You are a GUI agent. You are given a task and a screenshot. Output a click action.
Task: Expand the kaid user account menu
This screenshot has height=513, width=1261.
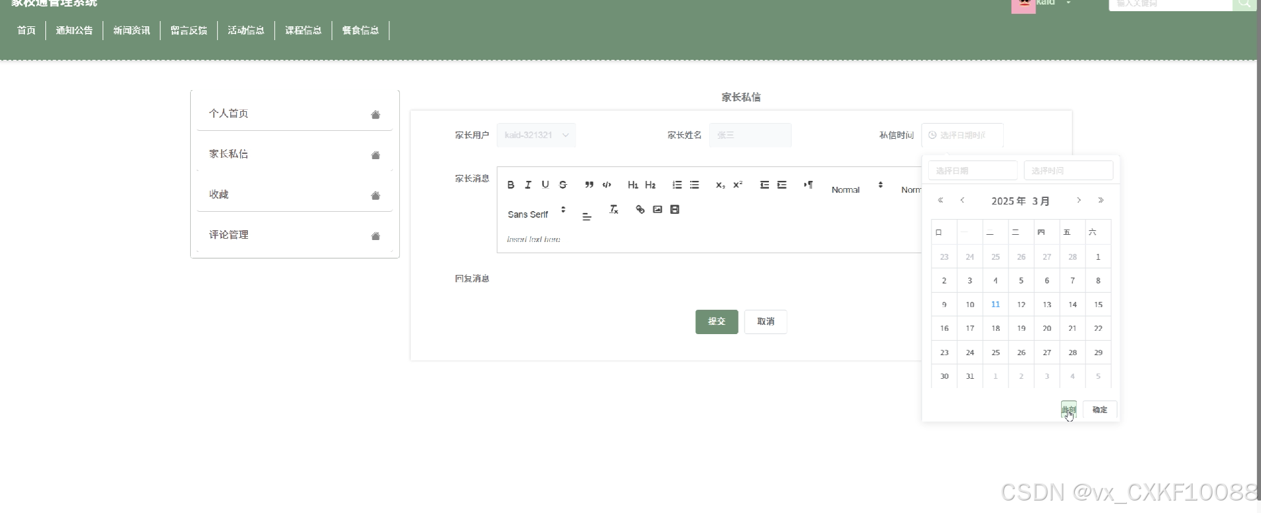(x=1068, y=3)
